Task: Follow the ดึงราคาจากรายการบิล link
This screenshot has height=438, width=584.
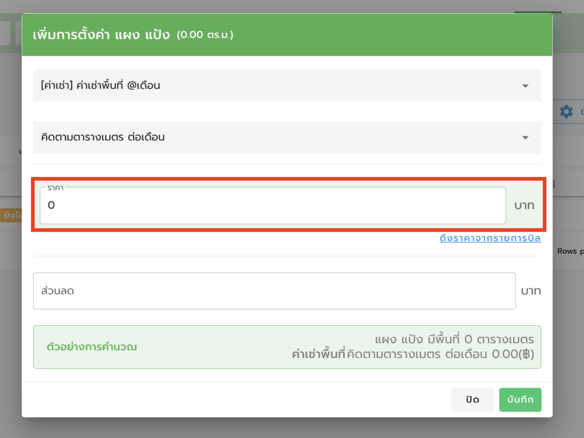Action: point(490,238)
